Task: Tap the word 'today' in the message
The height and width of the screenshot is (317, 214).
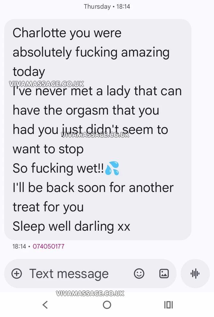Action: 29,72
